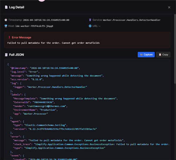Click the URL field value dash
The height and width of the screenshot is (160, 176).
[100, 26]
